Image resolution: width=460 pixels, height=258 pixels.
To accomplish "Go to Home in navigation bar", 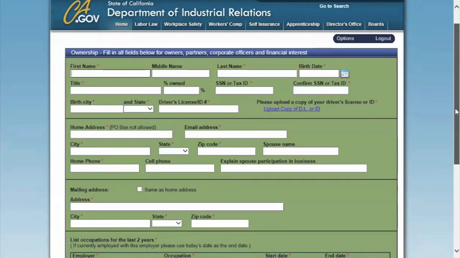I will 121,24.
